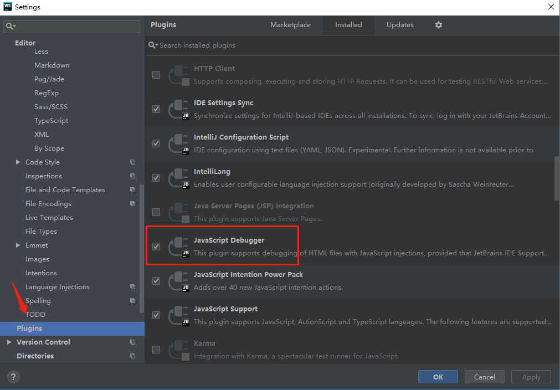560x390 pixels.
Task: Click the project-level icon beside Language Injections
Action: tap(132, 287)
